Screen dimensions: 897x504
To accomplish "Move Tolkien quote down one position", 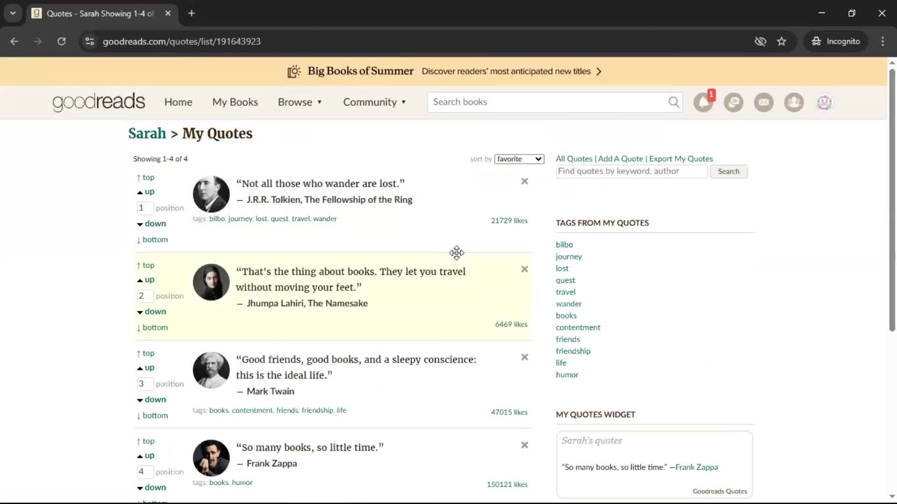I will click(x=151, y=224).
